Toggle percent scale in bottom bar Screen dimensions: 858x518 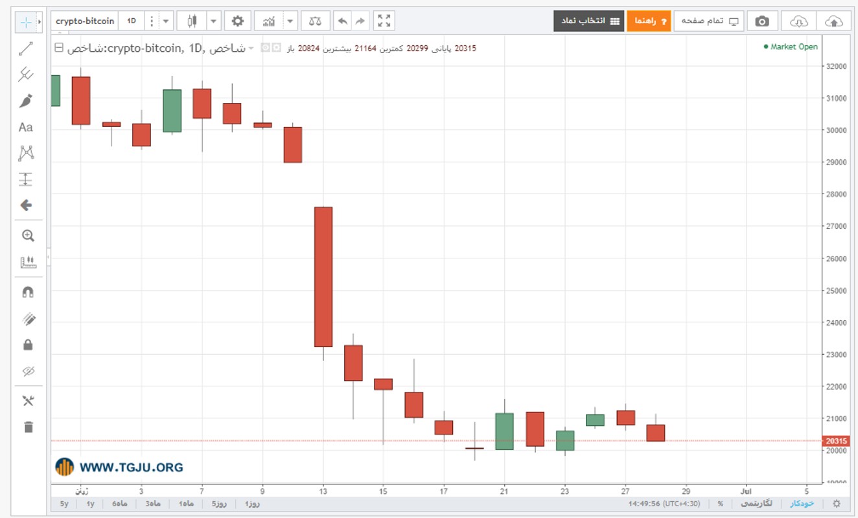click(720, 504)
